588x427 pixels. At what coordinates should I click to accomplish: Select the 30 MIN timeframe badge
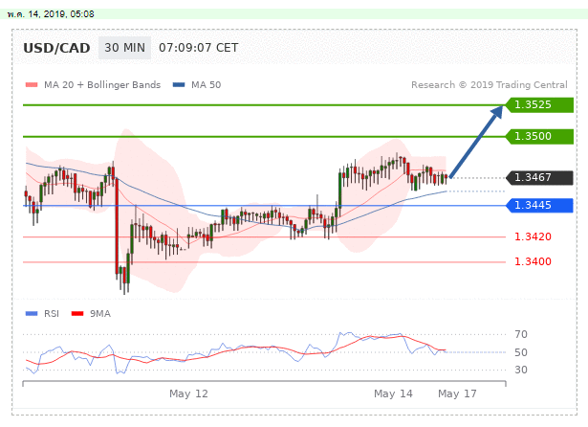pyautogui.click(x=124, y=48)
